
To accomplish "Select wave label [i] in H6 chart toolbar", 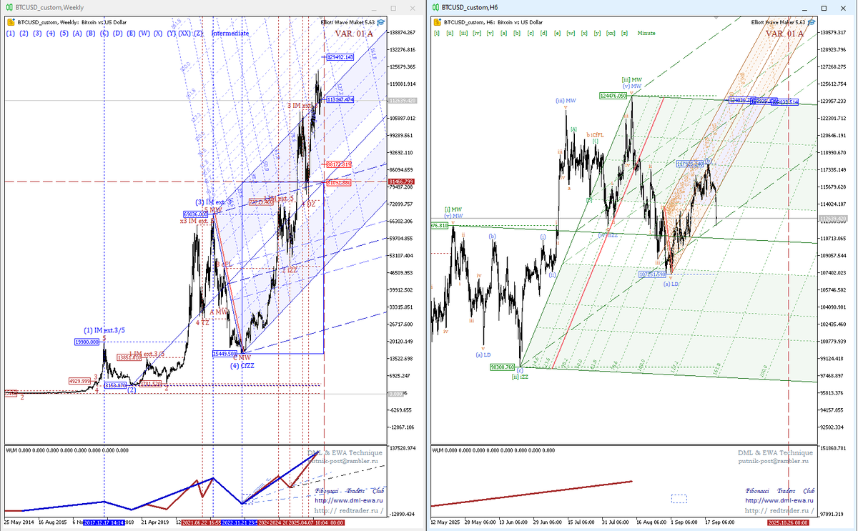I will tap(435, 33).
